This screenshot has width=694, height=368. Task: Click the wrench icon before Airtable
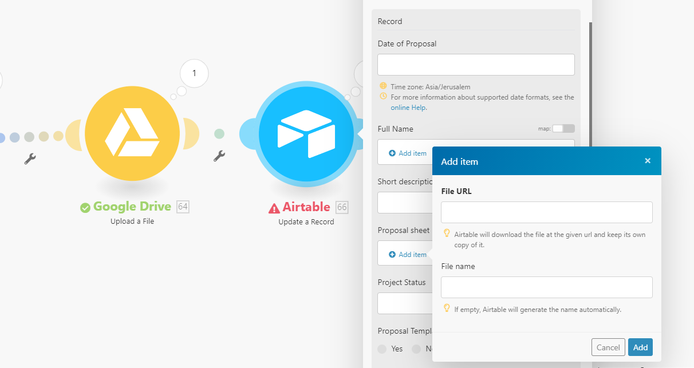coord(219,155)
